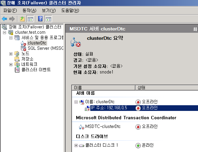Open the 보기(V) menu
The width and height of the screenshot is (198, 152).
(x=49, y=10)
